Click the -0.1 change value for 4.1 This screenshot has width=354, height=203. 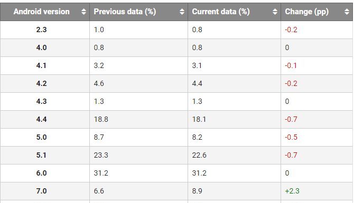[x=291, y=65]
